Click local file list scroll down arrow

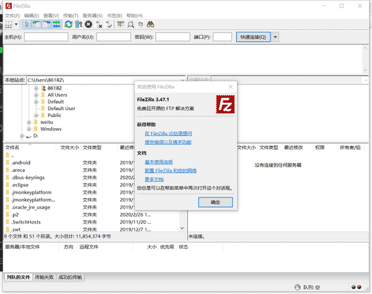point(182,228)
